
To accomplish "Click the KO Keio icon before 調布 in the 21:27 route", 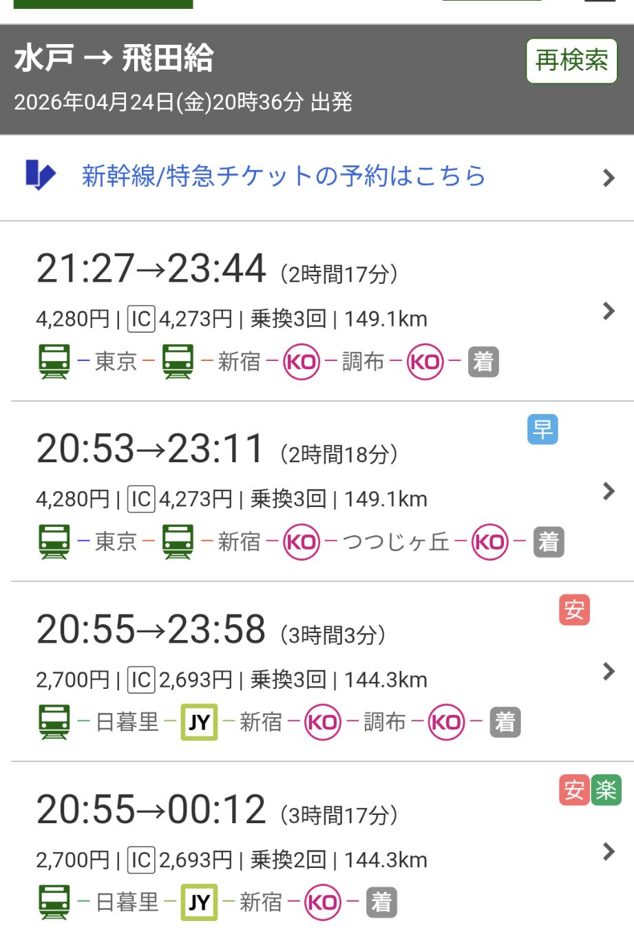I will tap(302, 362).
